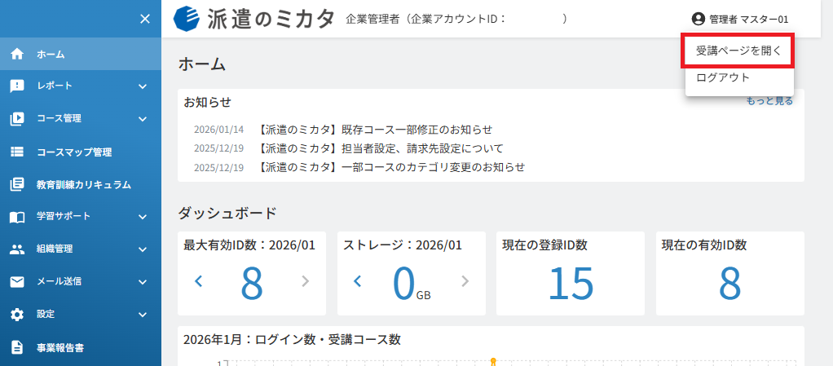Open the 管理者 マスター01 account menu
Screen dimensions: 833x366
(740, 19)
